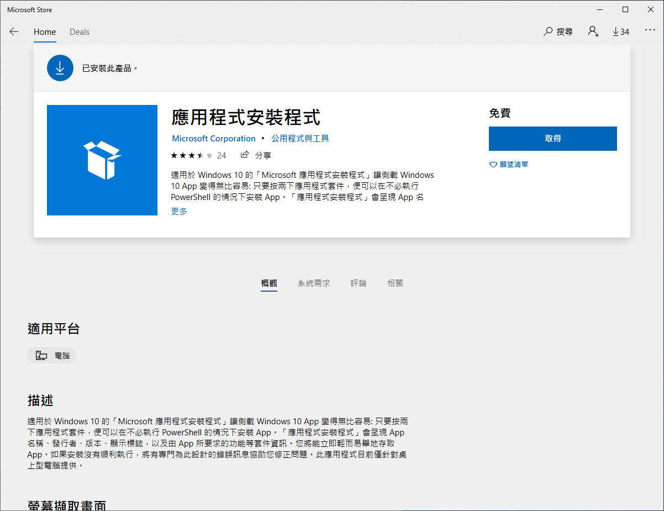
Task: Open the 評論 reviews tab
Action: click(x=359, y=283)
